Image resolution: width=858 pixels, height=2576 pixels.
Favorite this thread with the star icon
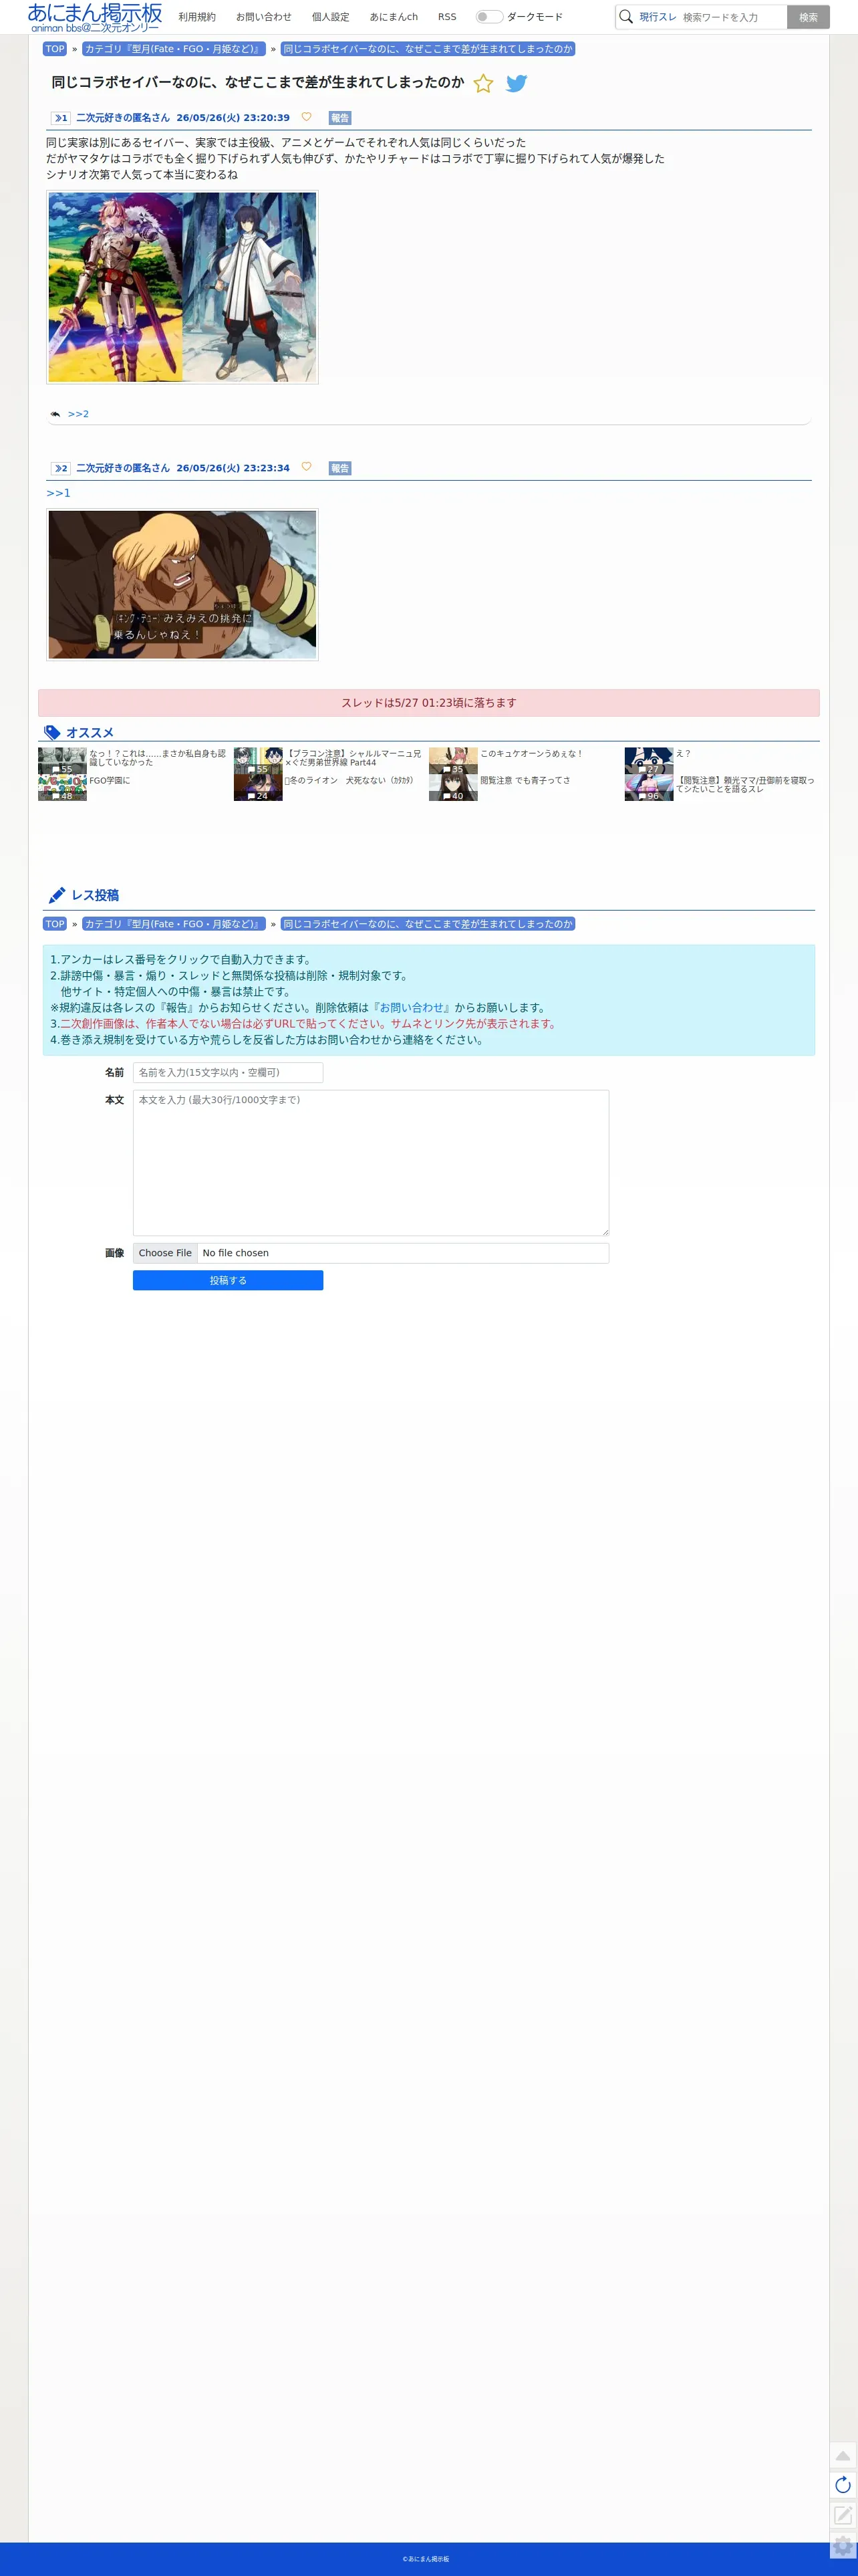tap(483, 83)
